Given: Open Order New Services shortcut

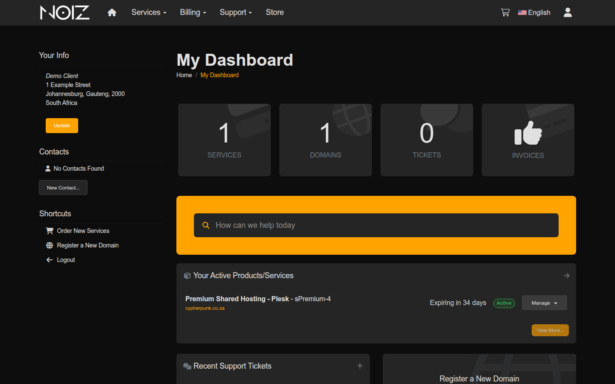Looking at the screenshot, I should [x=83, y=231].
